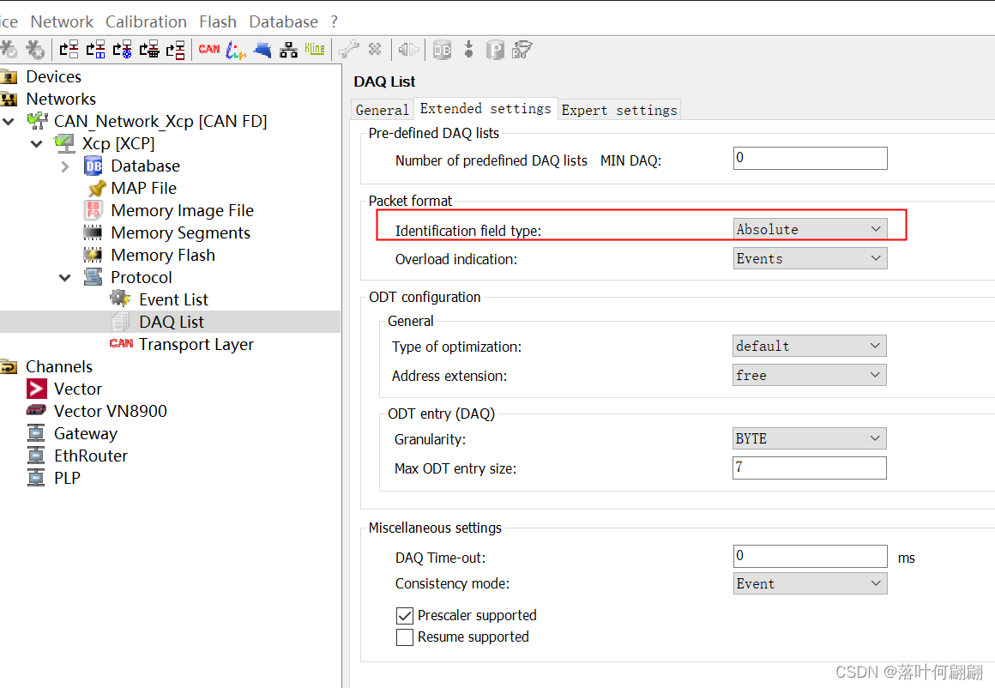Click the Ethernet network toolbar icon
Screen dimensions: 995x688
289,50
